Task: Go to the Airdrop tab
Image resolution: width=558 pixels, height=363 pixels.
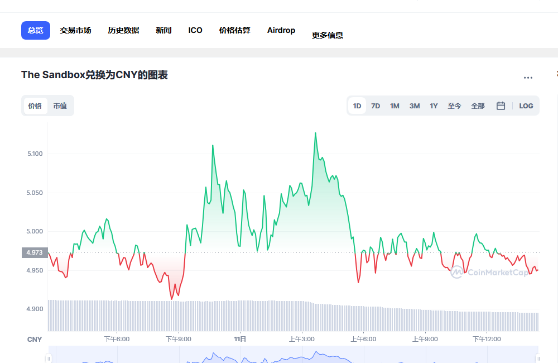Action: 281,30
